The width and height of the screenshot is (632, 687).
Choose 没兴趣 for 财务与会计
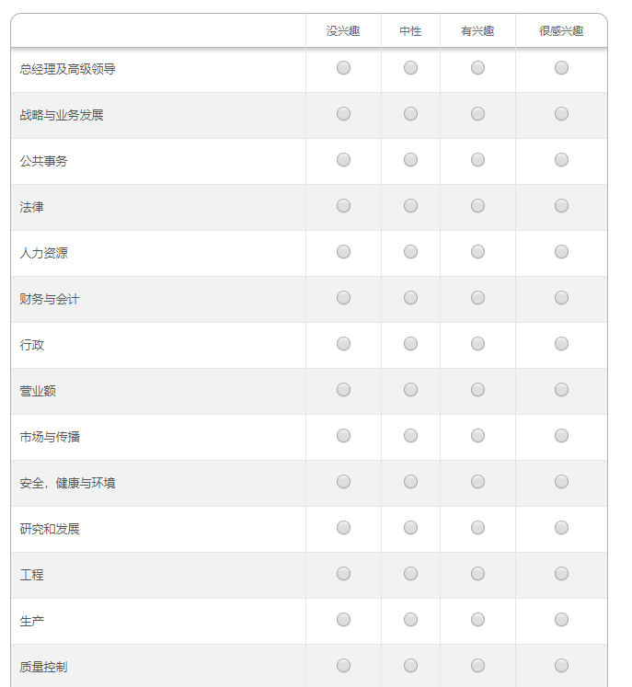click(x=343, y=298)
